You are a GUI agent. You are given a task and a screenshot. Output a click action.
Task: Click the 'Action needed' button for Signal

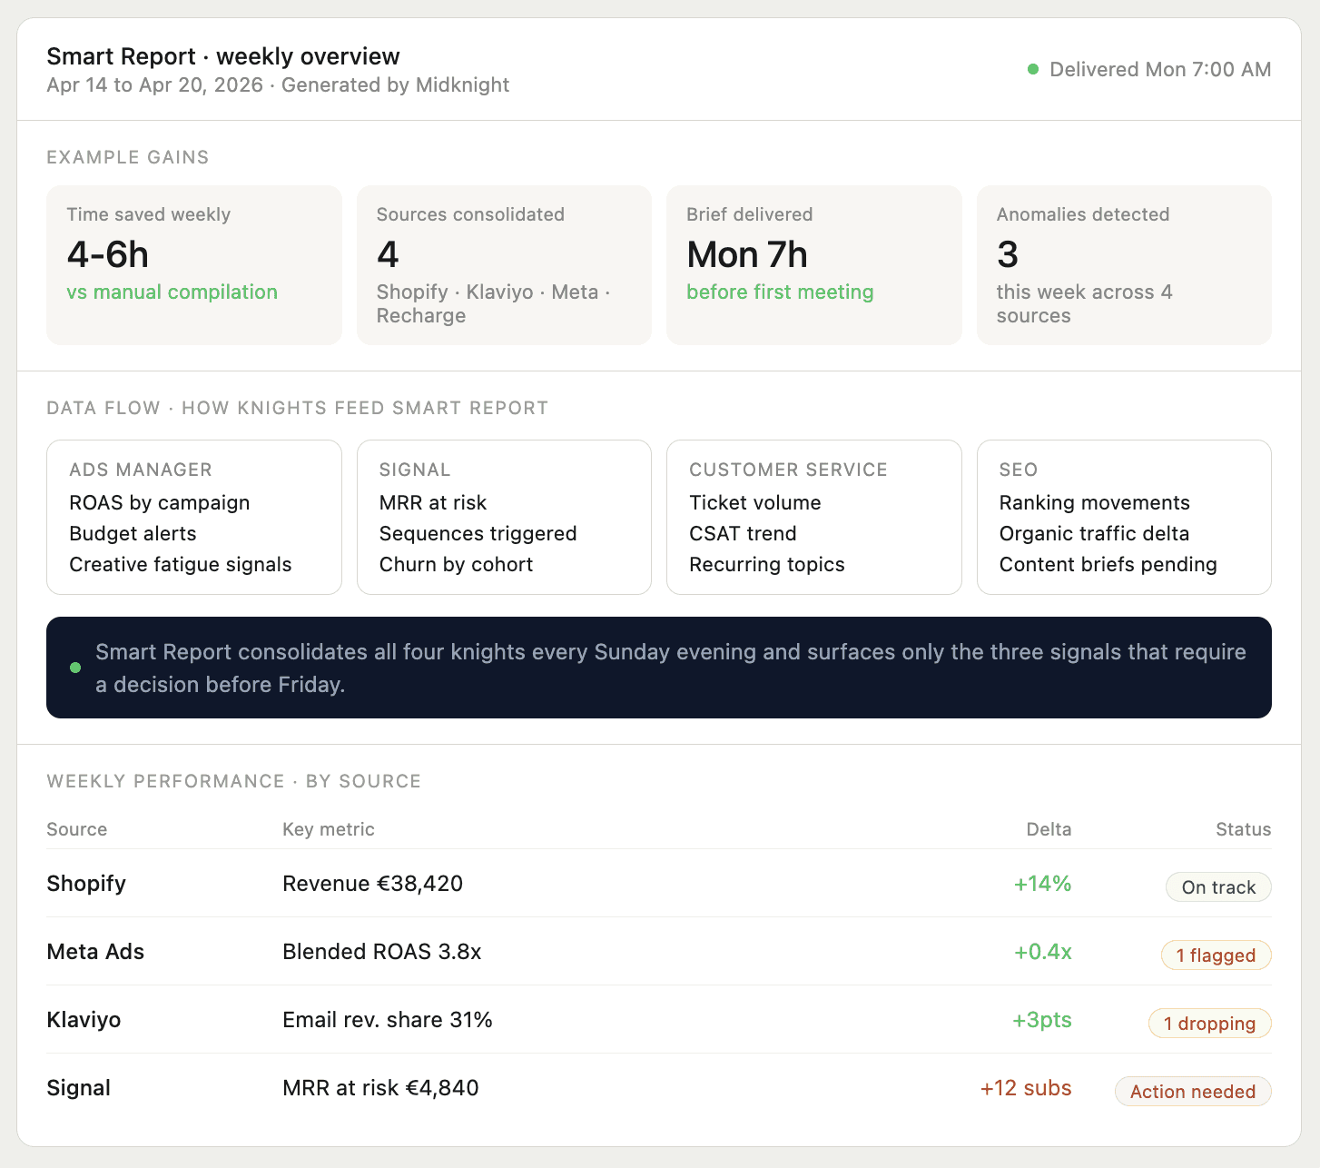click(1193, 1091)
